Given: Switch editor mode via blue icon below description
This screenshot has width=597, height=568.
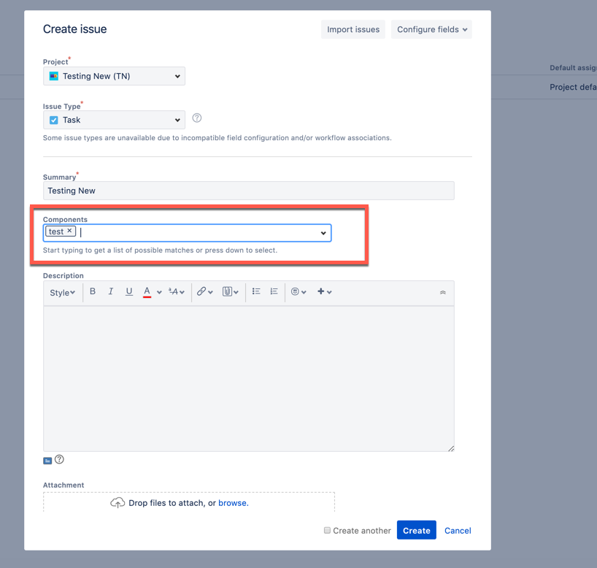Looking at the screenshot, I should pos(47,461).
